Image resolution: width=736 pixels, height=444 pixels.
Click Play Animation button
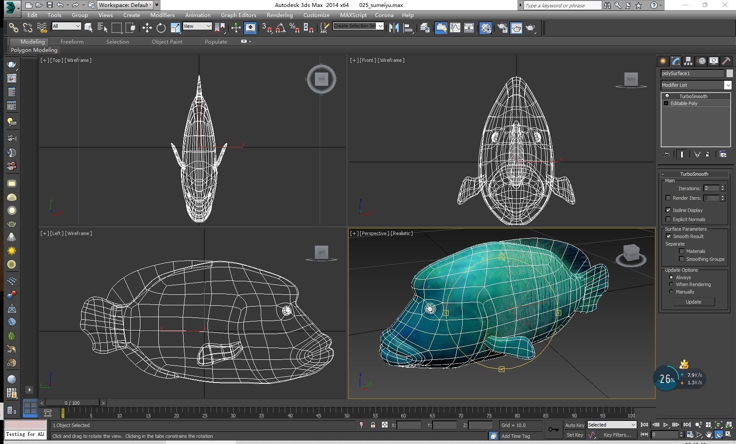tap(666, 425)
